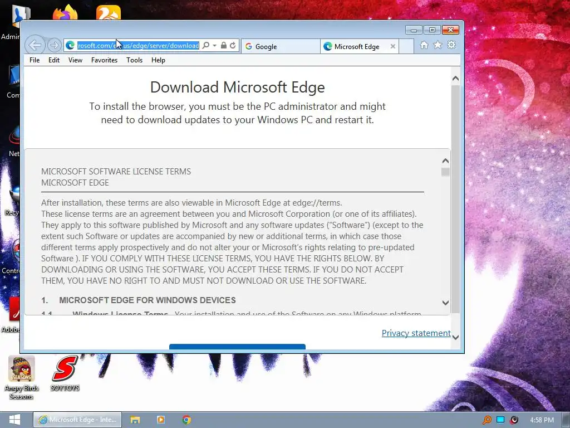Click the Edge logo in address bar
570x428 pixels.
point(70,46)
